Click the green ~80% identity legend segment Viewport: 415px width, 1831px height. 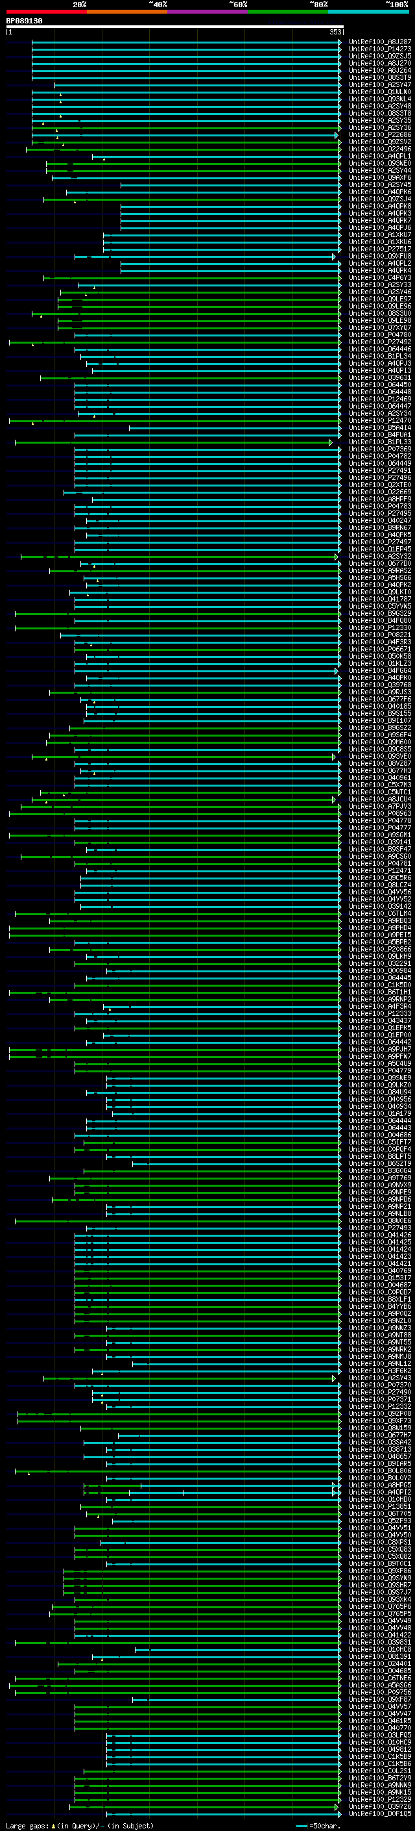288,12
